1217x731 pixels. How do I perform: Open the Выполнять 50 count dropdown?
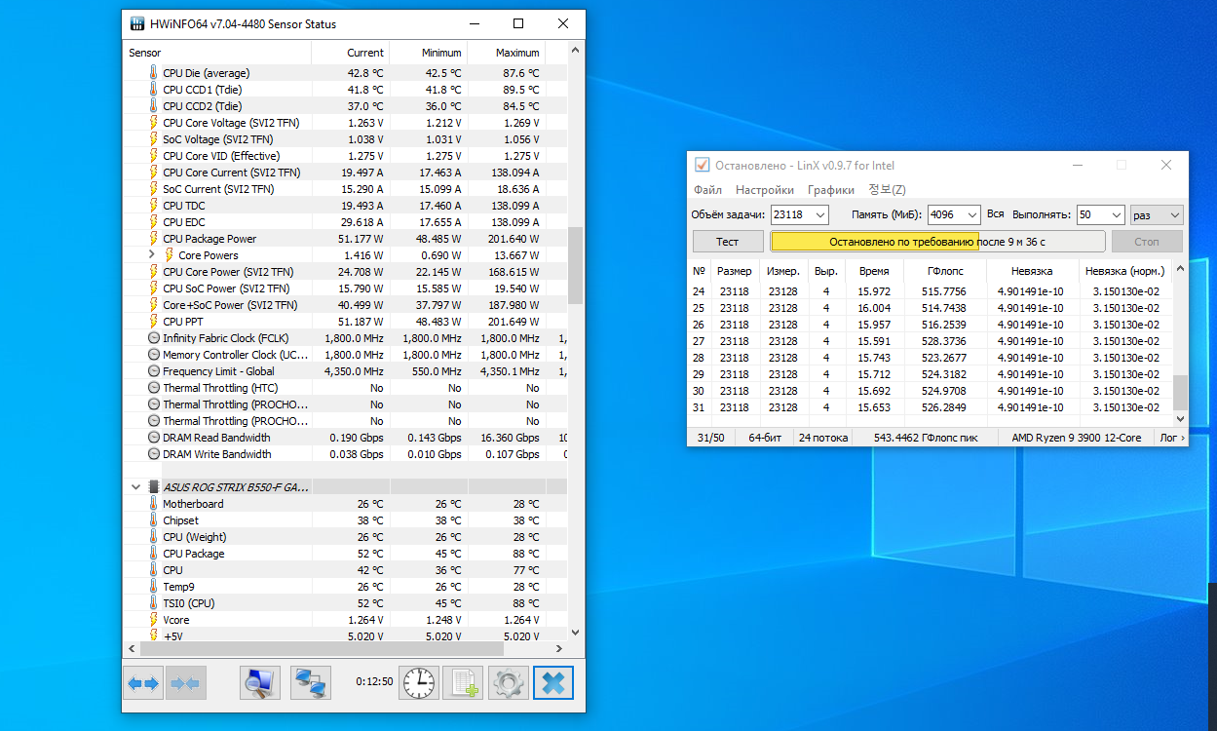click(1115, 214)
